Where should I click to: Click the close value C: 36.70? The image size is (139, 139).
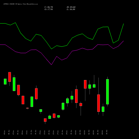[49, 7]
